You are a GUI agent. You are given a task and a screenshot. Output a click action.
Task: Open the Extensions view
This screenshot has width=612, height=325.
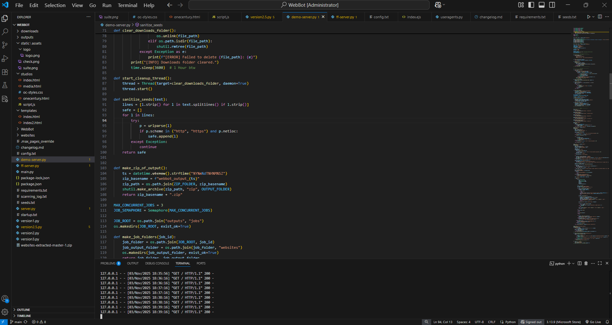(x=5, y=72)
